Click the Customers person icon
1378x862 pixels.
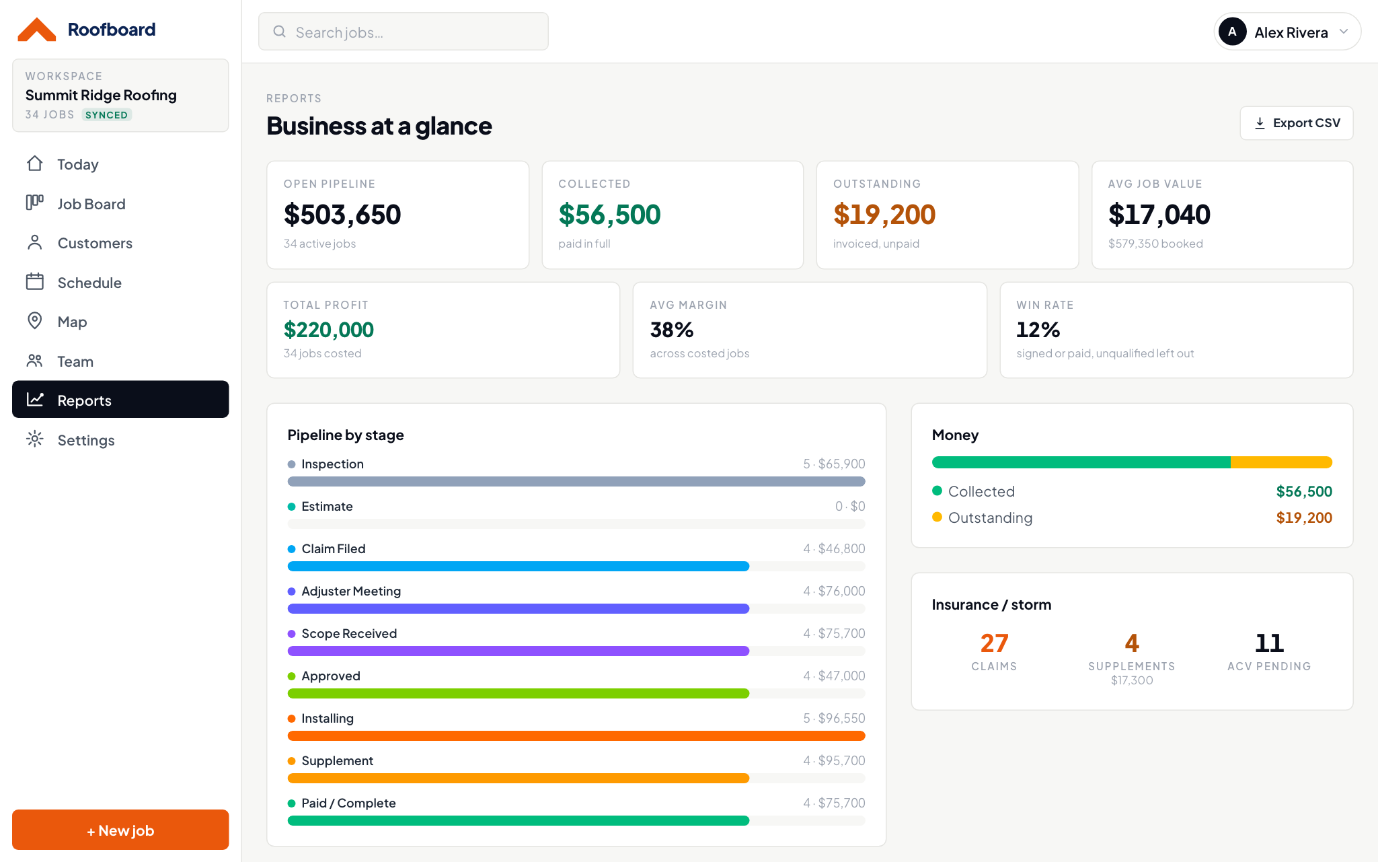(35, 242)
